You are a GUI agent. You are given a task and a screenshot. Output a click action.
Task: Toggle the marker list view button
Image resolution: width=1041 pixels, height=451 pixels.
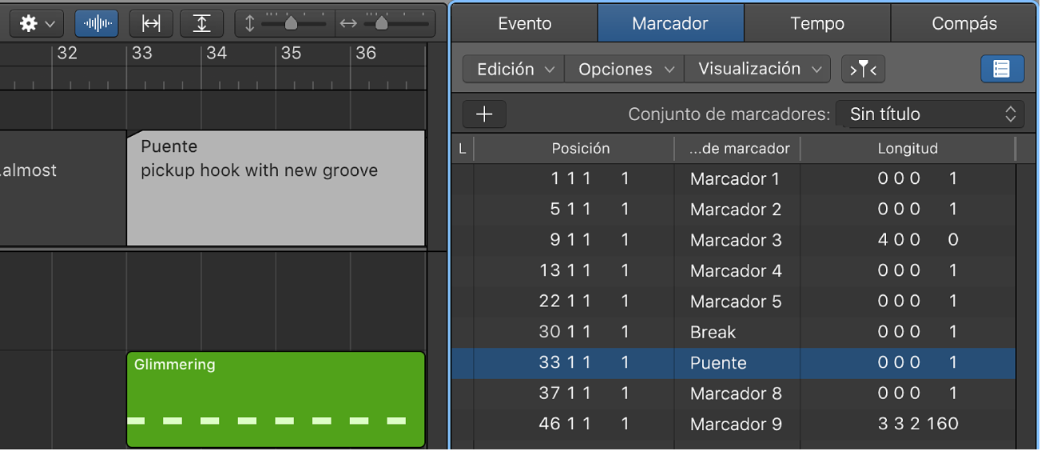click(1002, 70)
